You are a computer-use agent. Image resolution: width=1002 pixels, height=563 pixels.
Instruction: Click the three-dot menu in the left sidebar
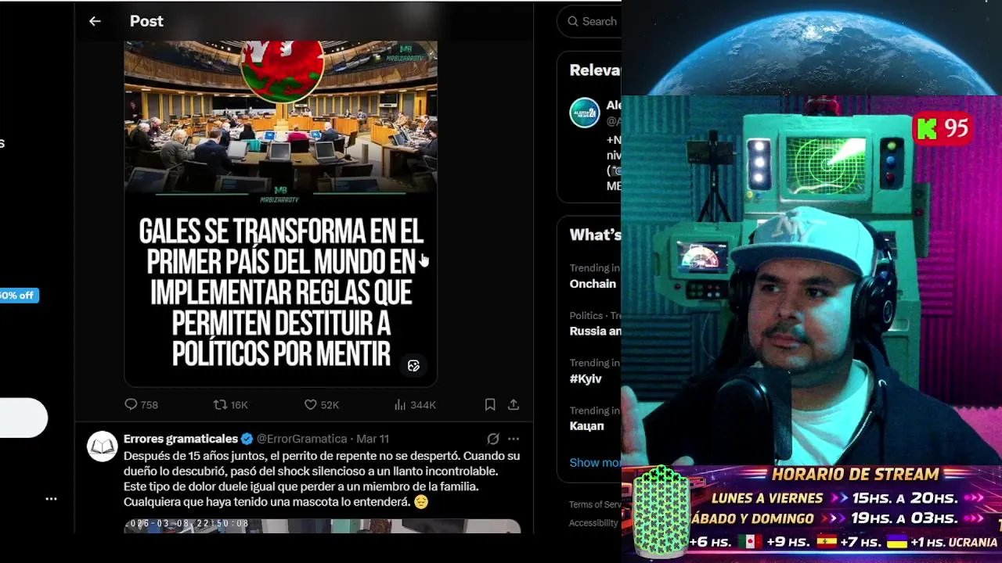tap(51, 499)
